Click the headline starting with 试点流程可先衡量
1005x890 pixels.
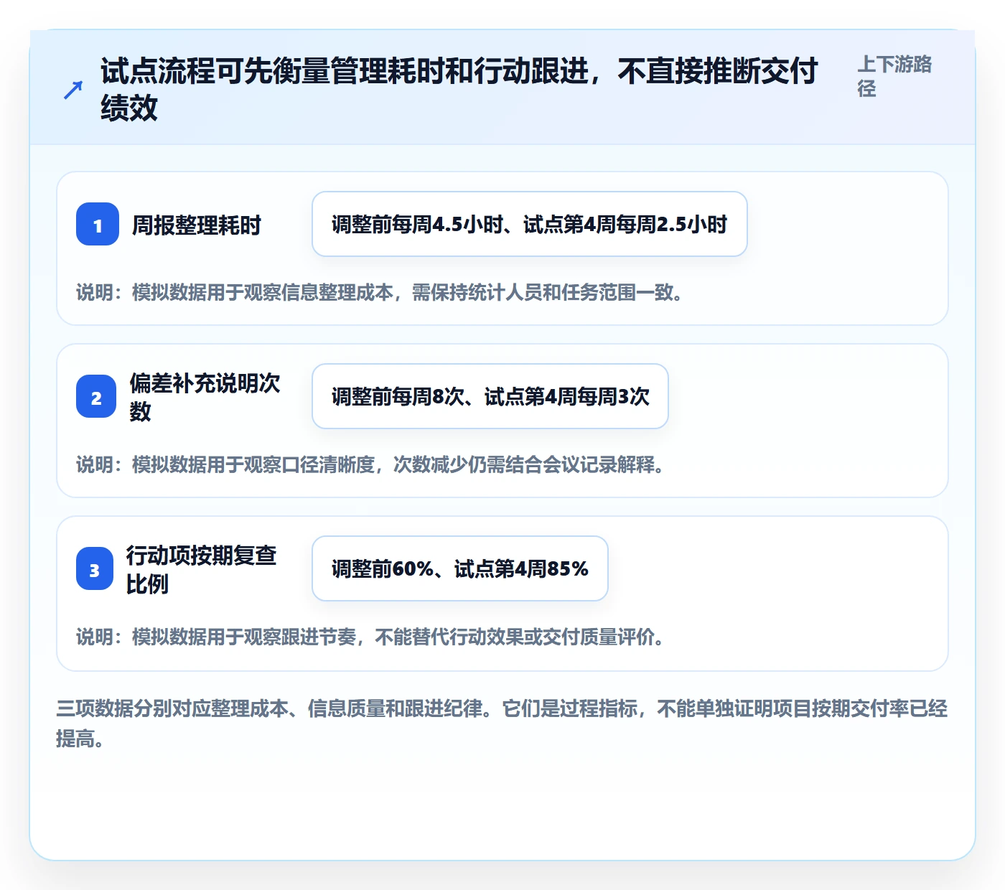coord(459,90)
